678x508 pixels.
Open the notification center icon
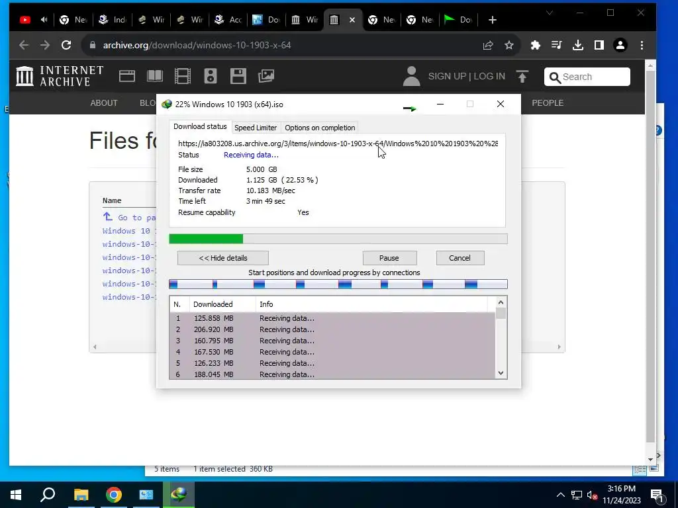[656, 495]
